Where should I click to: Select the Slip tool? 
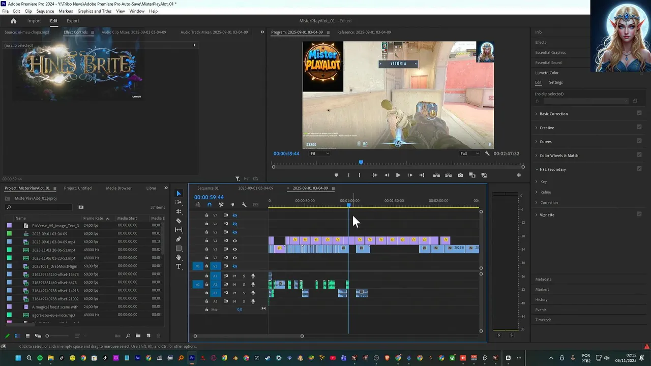[x=179, y=230]
